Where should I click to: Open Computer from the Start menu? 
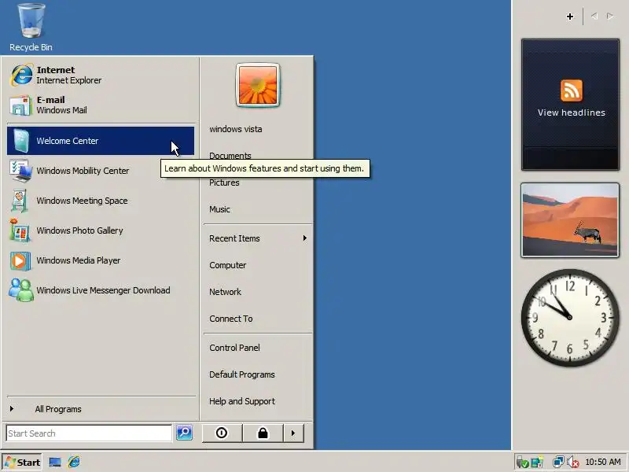(x=227, y=265)
